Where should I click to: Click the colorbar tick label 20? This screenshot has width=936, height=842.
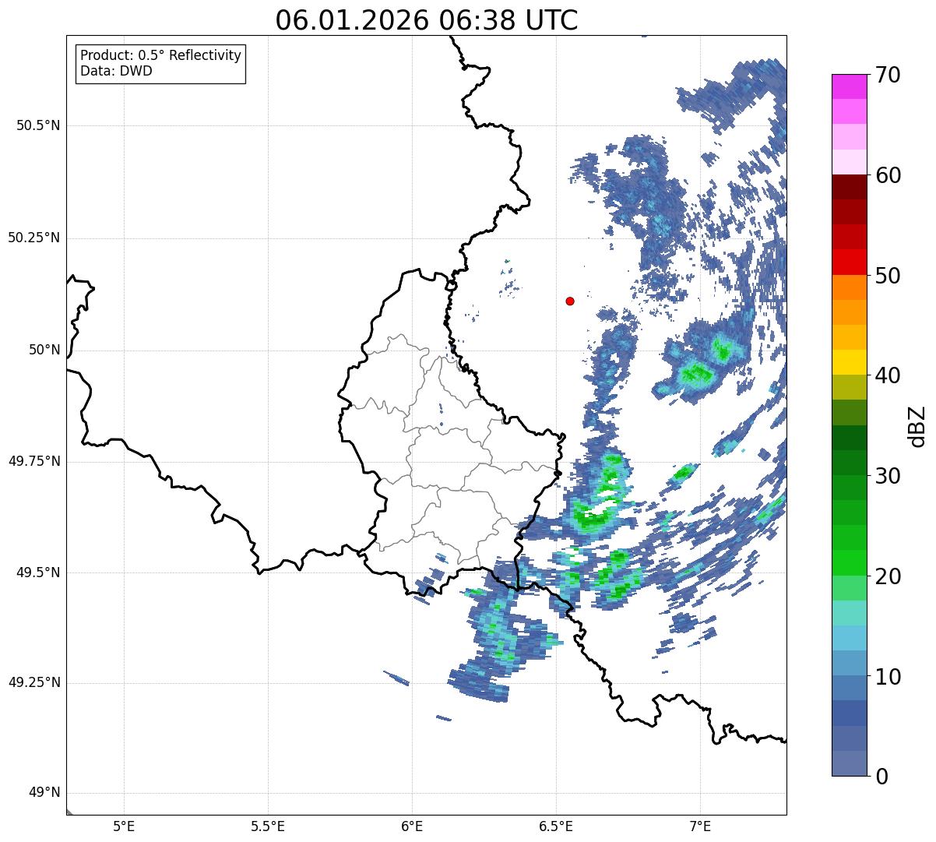click(888, 576)
